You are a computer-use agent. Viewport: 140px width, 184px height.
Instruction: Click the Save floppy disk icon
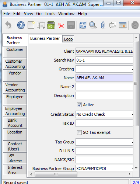(71, 25)
